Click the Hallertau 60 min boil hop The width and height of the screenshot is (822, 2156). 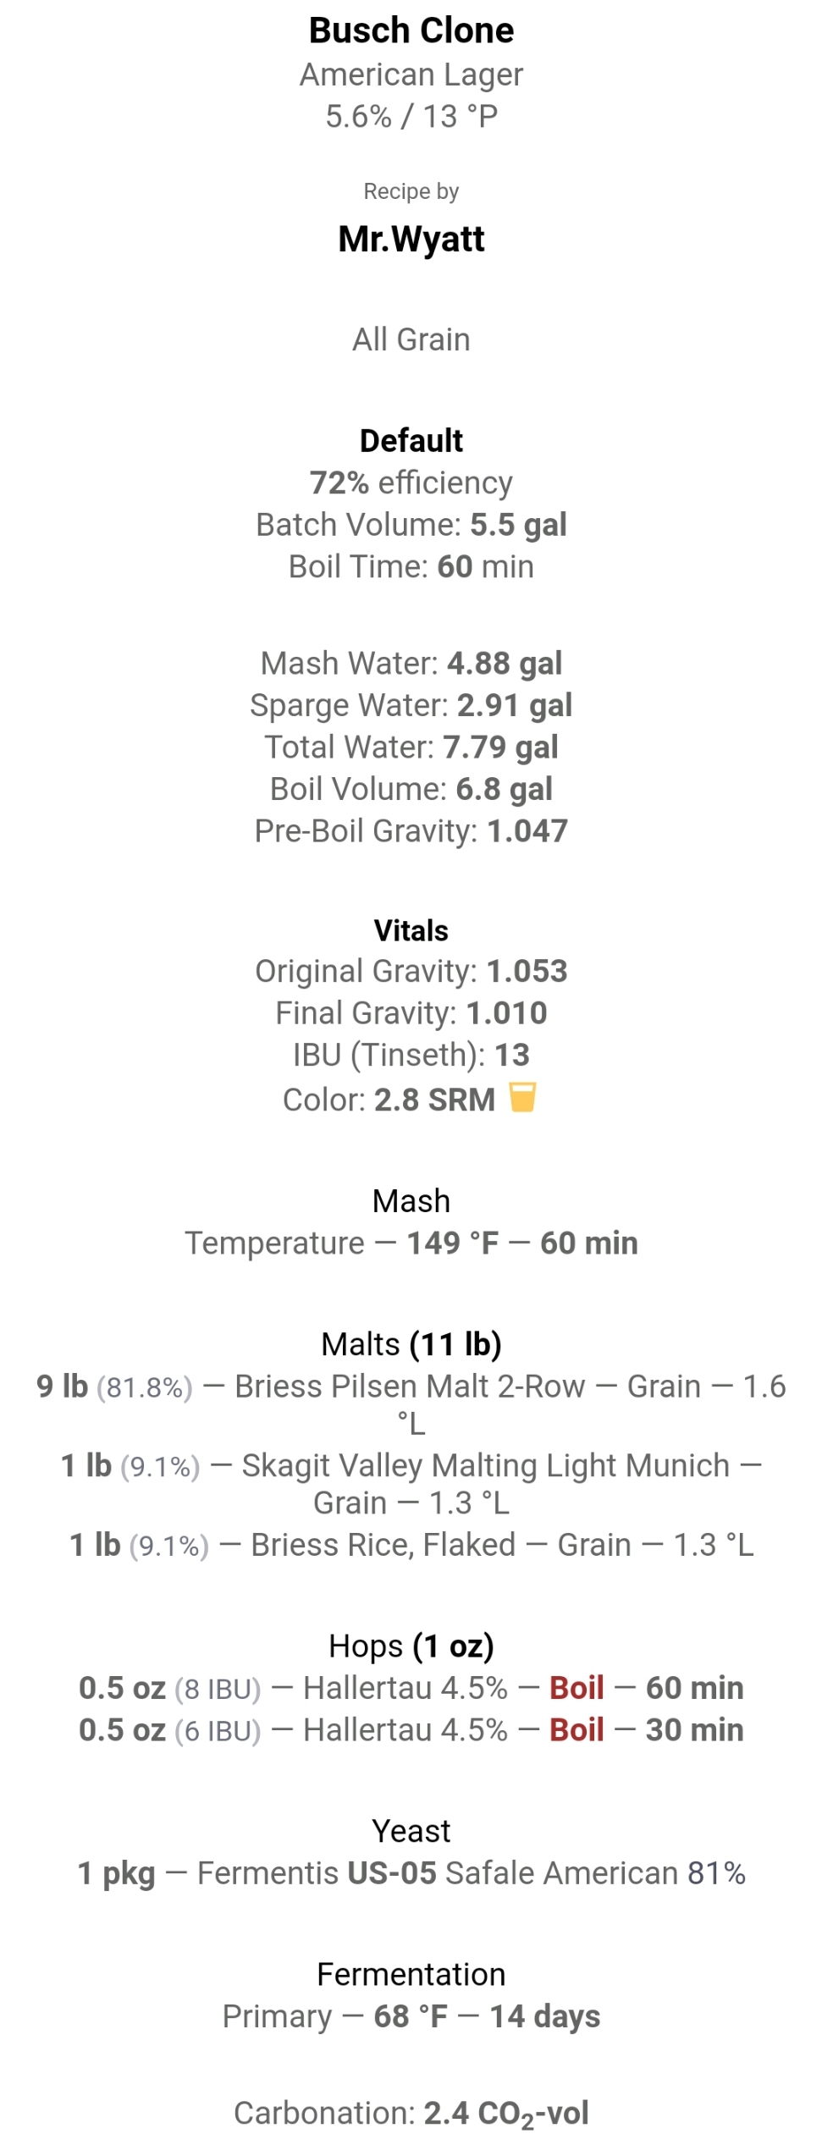pos(411,1689)
